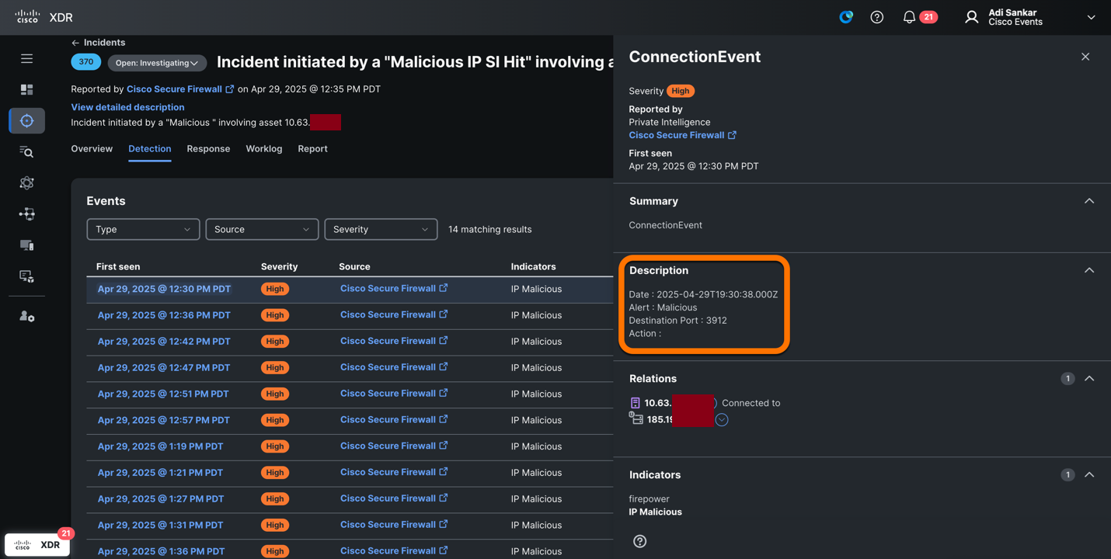Click High severity badge in 1:31 PM row
1111x559 pixels.
click(275, 525)
